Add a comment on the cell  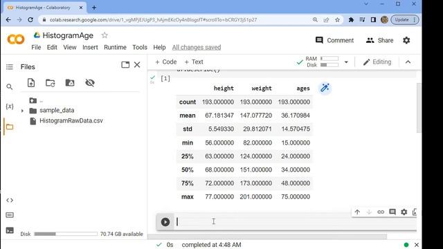(x=392, y=212)
